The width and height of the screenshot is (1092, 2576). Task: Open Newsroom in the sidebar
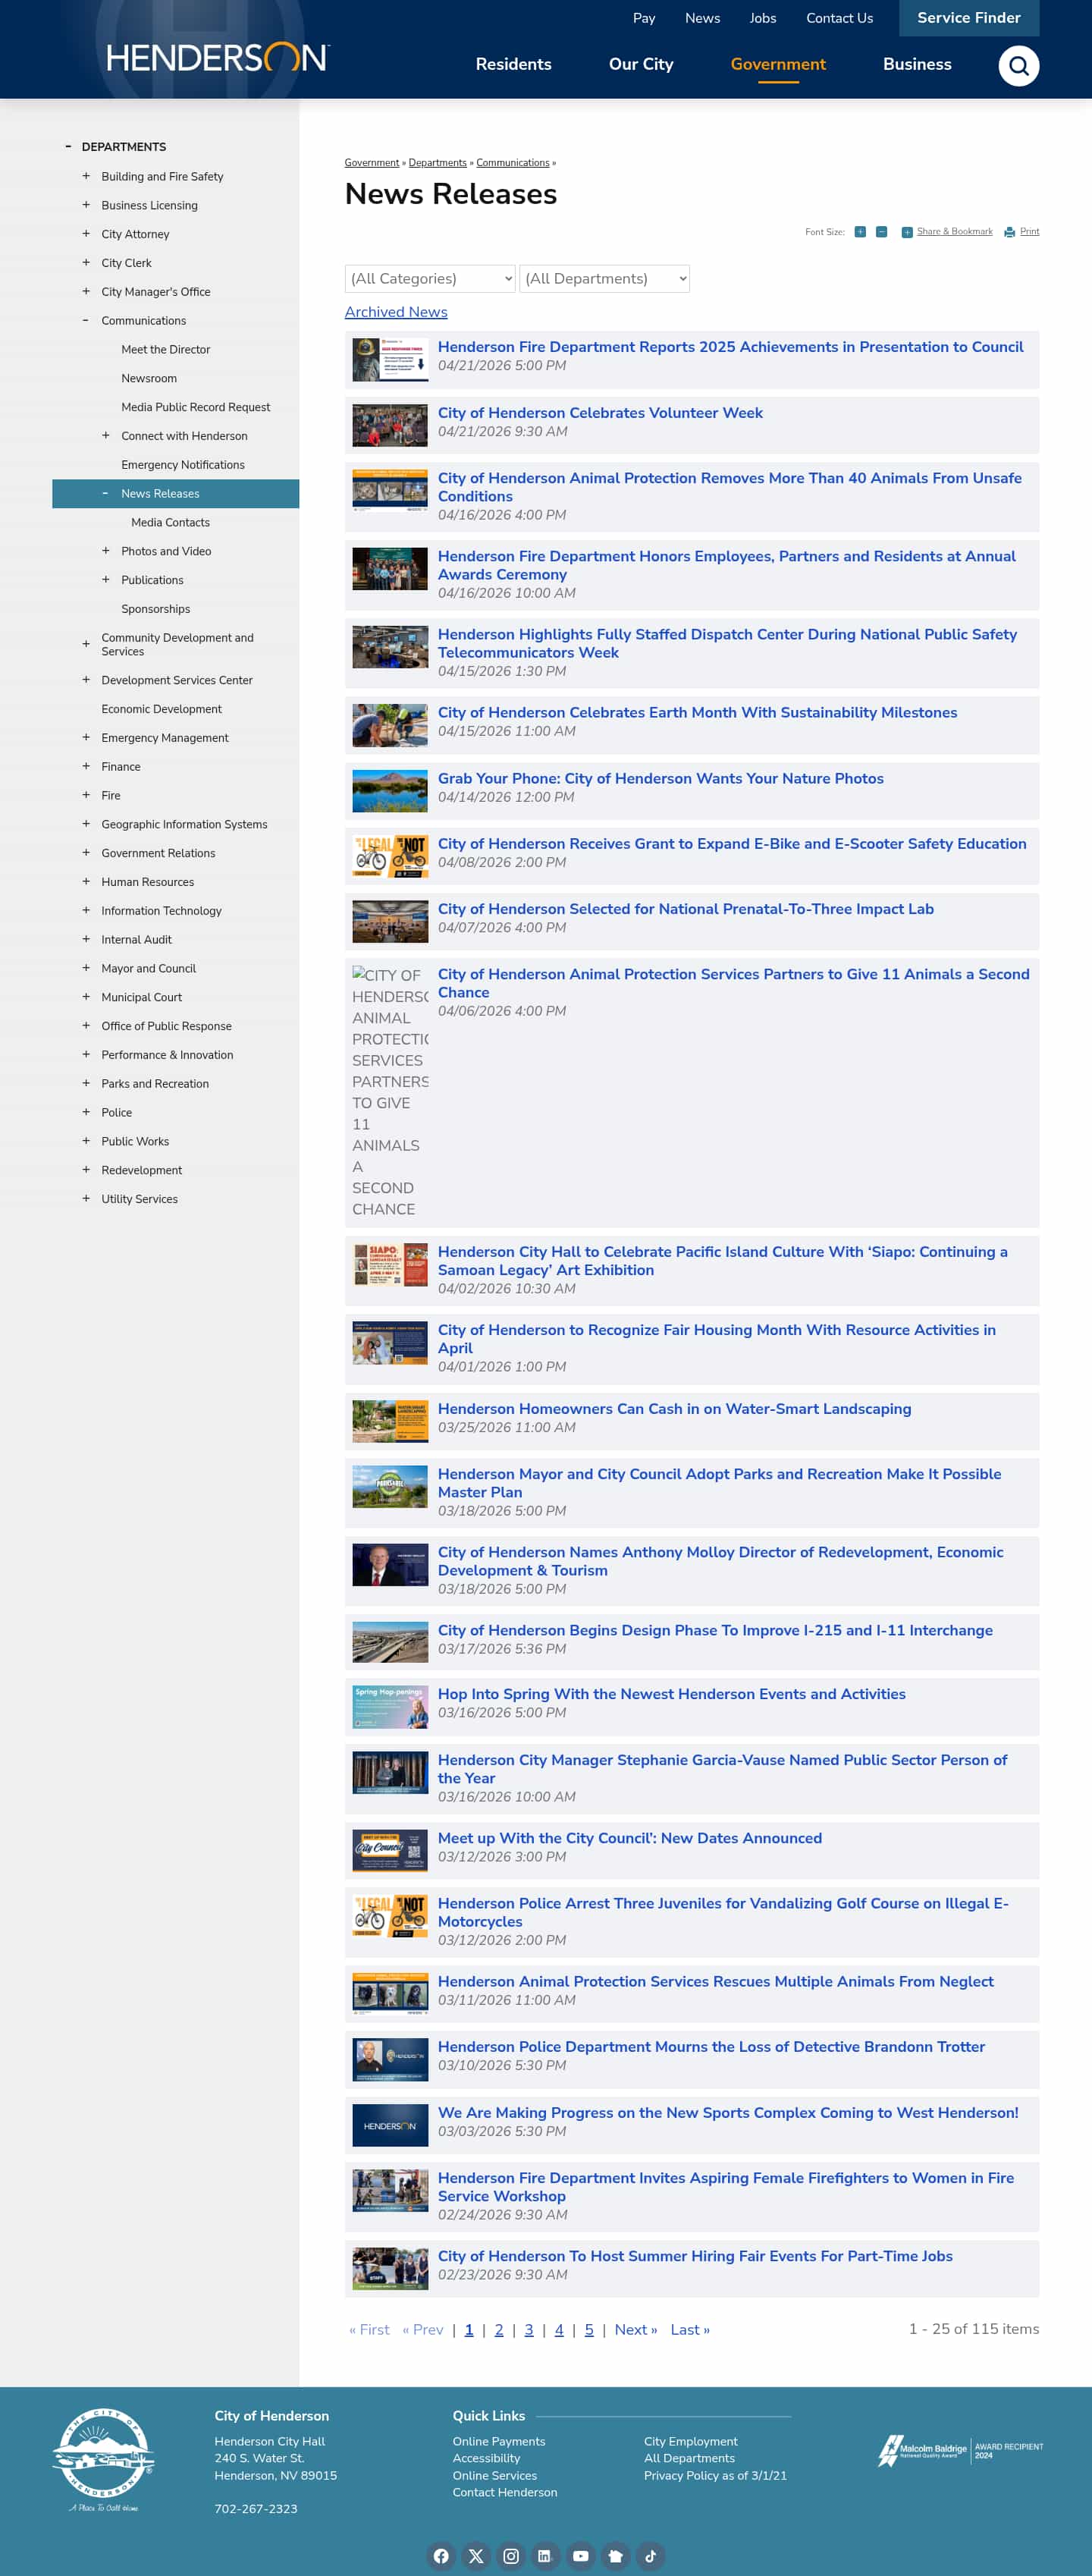point(149,378)
